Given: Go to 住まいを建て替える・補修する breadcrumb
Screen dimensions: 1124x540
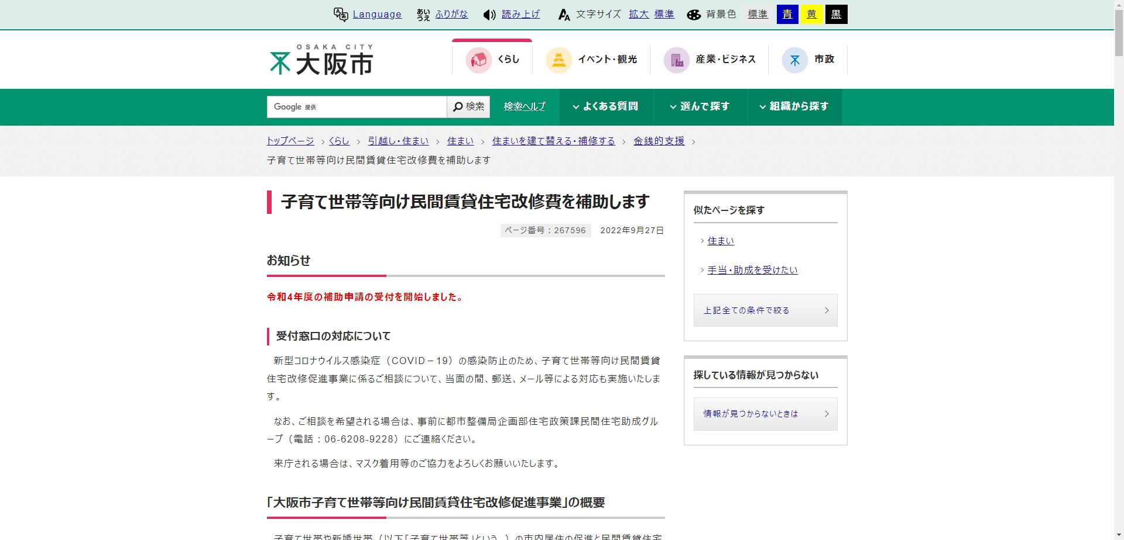Looking at the screenshot, I should tap(553, 141).
